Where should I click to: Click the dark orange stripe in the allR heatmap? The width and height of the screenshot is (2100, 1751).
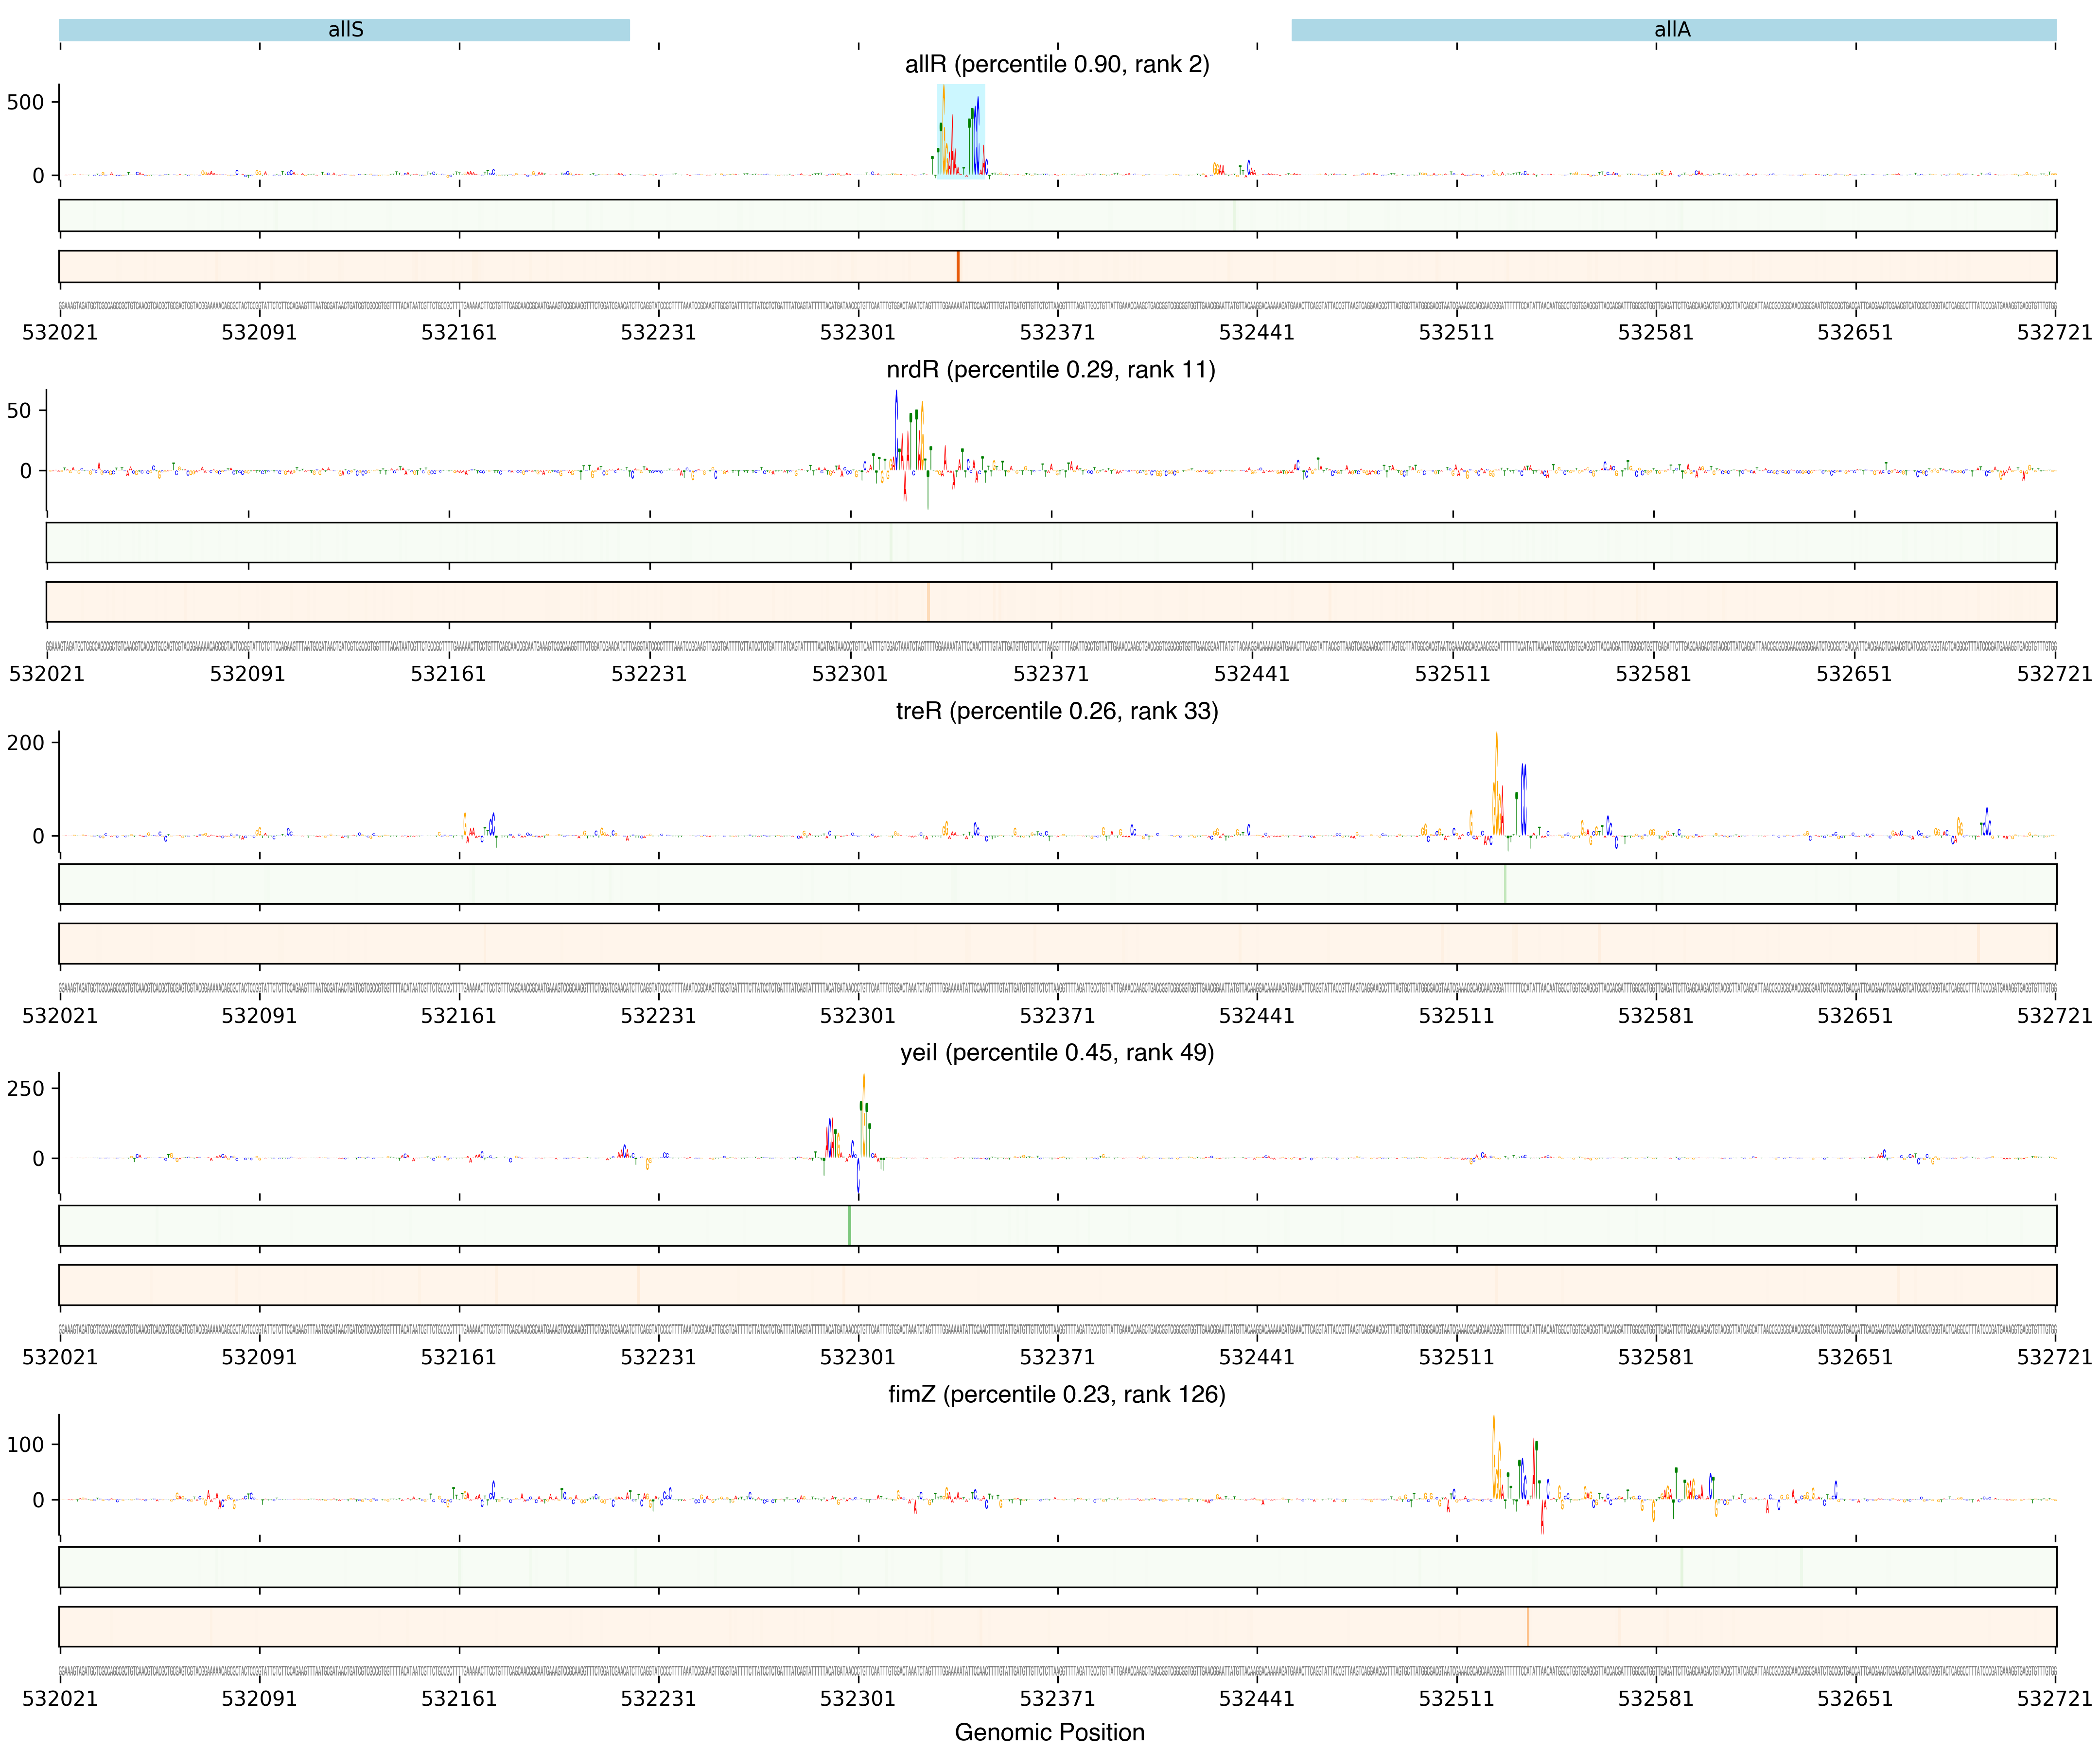pos(957,266)
